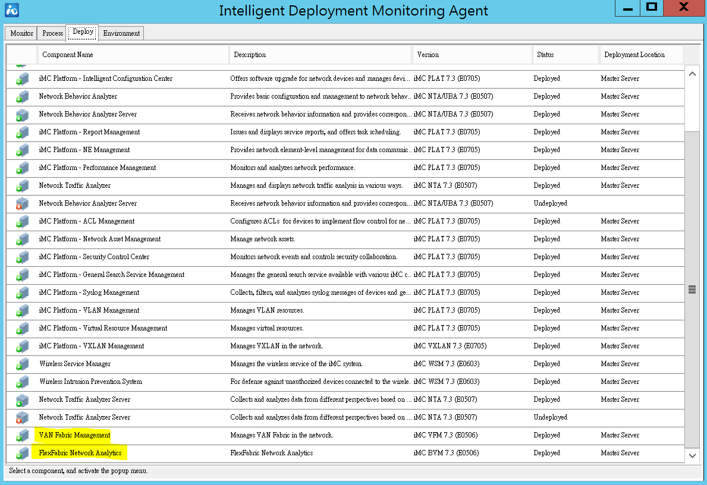This screenshot has height=485, width=707.
Task: Click description 'Manage network assets.'
Action: coord(263,239)
